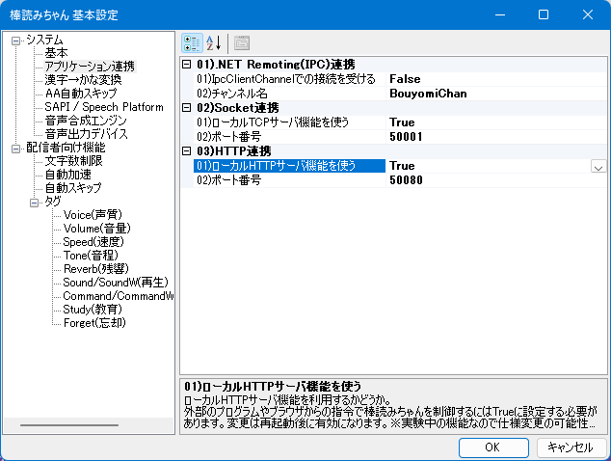Image resolution: width=611 pixels, height=461 pixels.
Task: Click the property pages toolbar icon
Action: [x=241, y=42]
